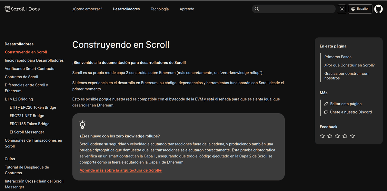Click the Scroll Docs logo
This screenshot has height=191, width=387.
[22, 9]
